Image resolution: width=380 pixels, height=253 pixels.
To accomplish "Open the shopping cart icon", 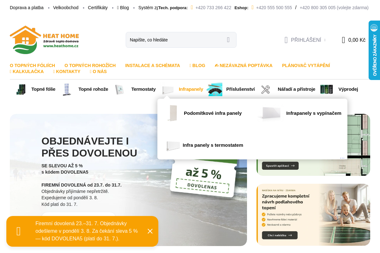I will tap(343, 40).
